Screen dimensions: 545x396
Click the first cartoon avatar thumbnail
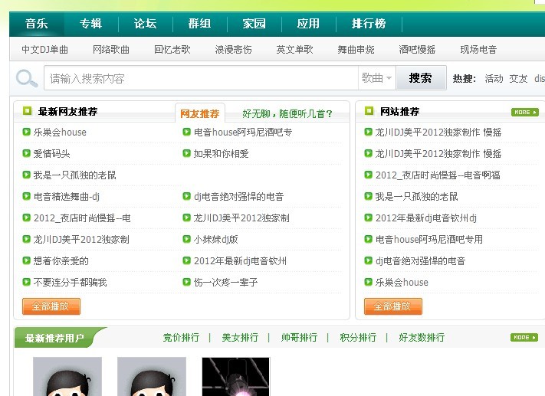(67, 377)
